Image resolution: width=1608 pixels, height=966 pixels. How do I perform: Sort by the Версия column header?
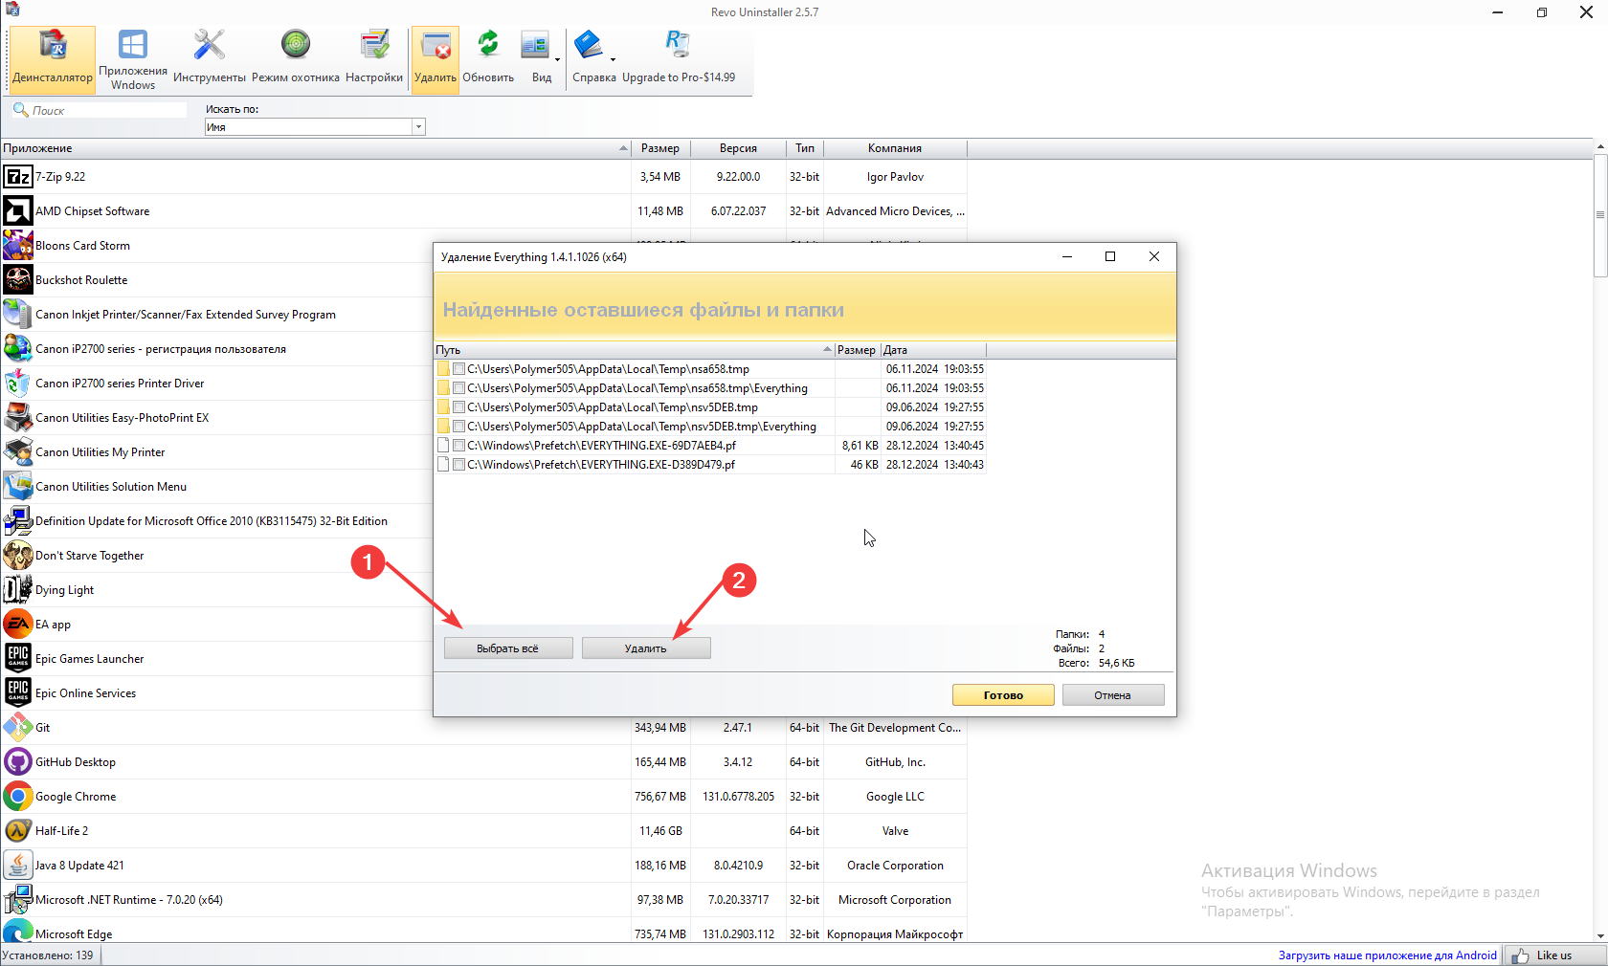pyautogui.click(x=738, y=148)
